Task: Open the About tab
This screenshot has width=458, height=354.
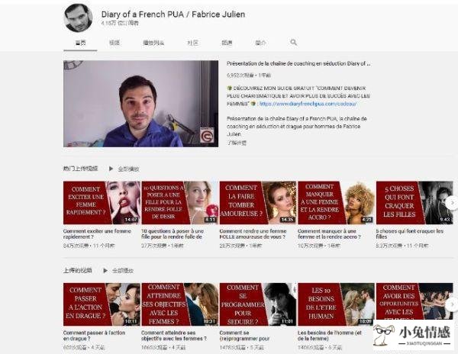Action: [260, 43]
